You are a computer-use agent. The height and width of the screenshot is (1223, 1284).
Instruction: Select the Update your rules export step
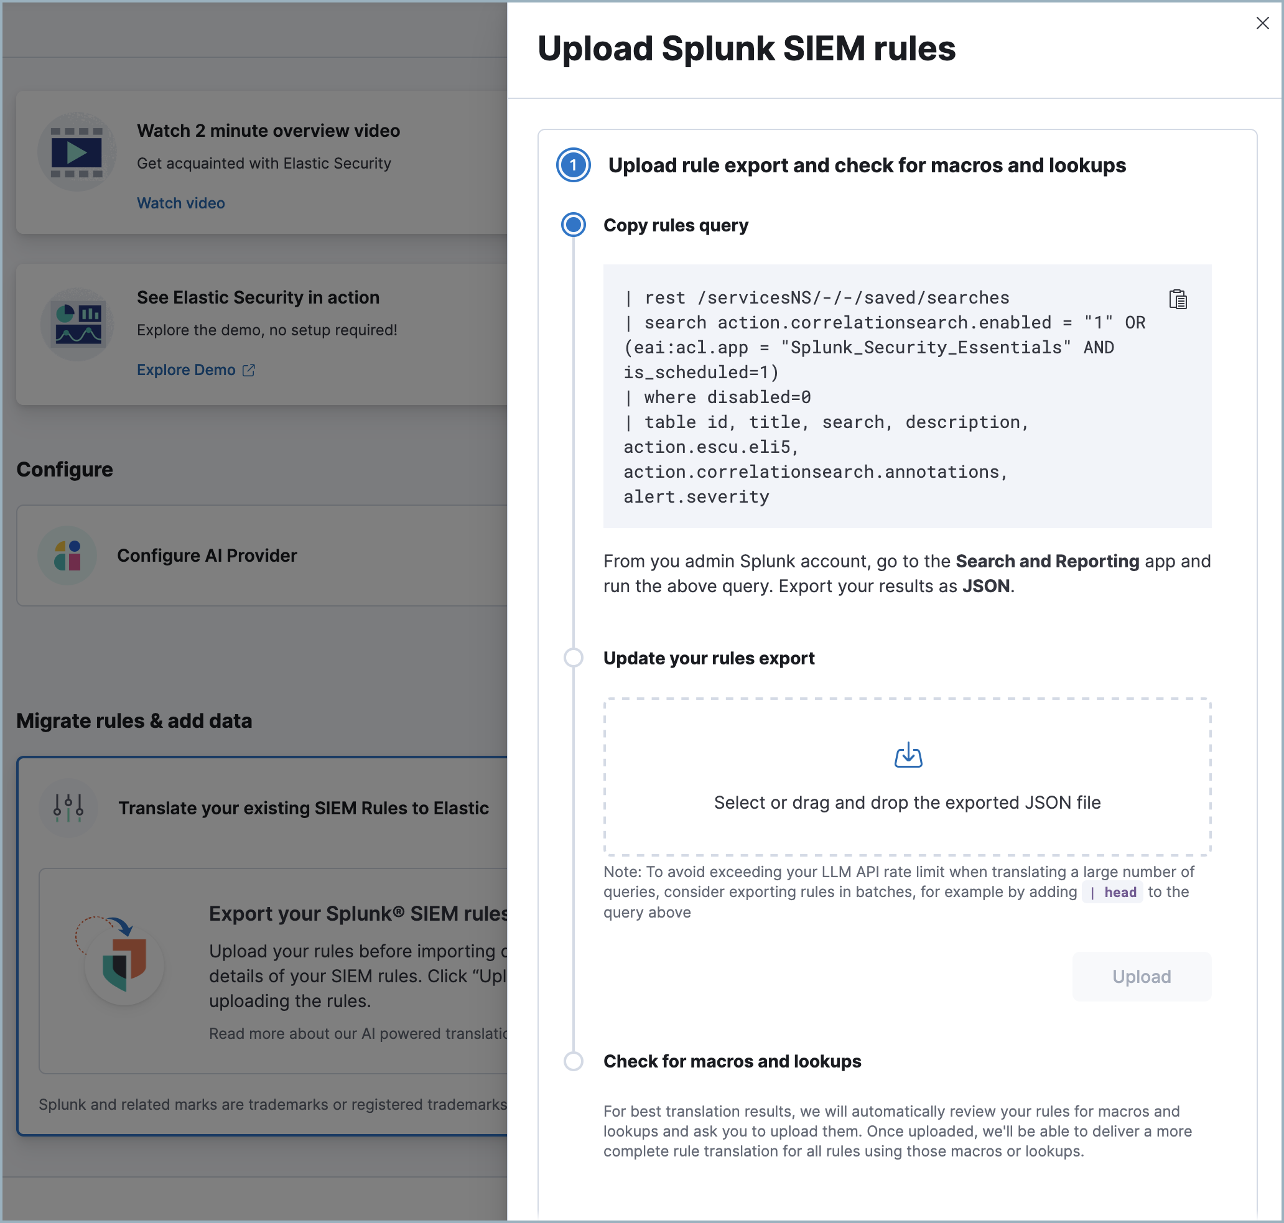(573, 658)
